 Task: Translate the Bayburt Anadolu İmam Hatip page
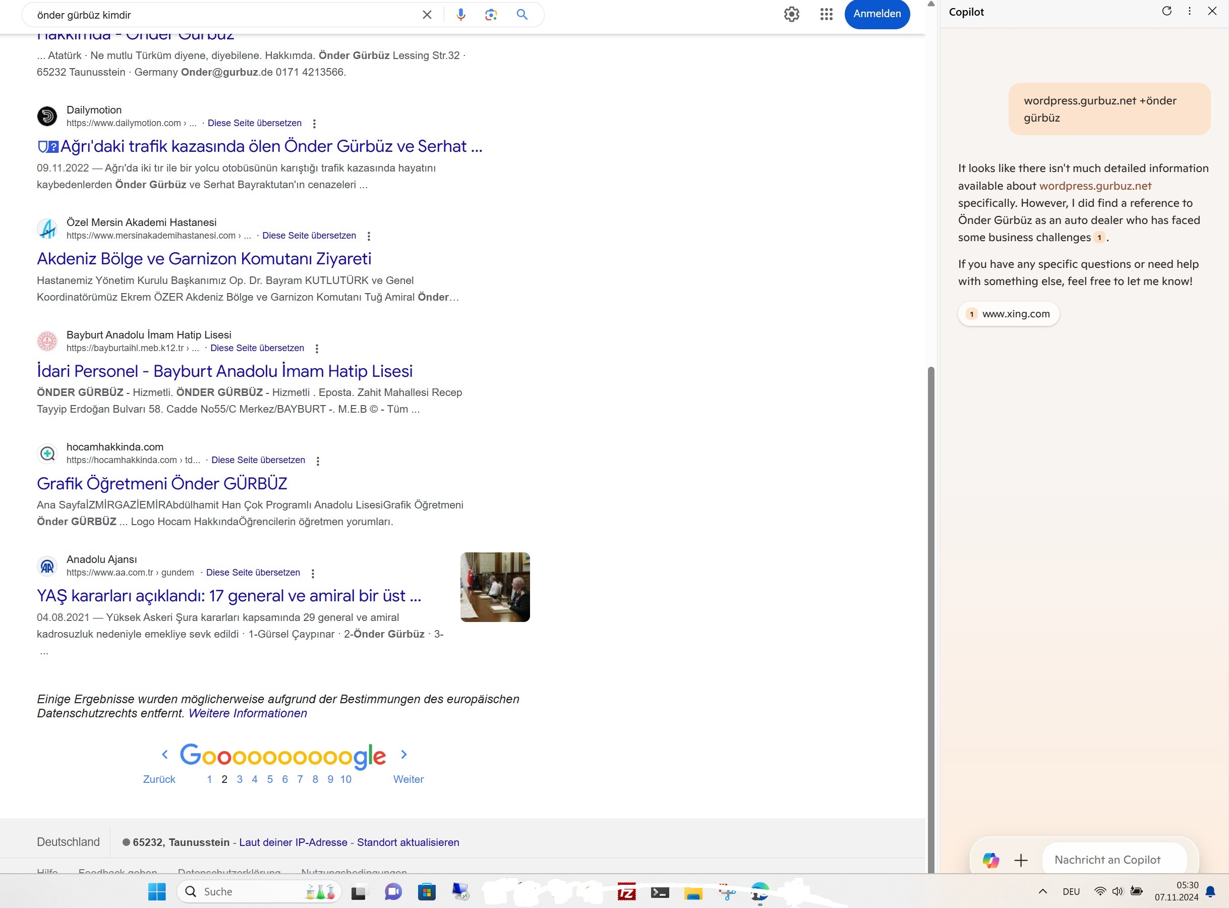point(257,348)
